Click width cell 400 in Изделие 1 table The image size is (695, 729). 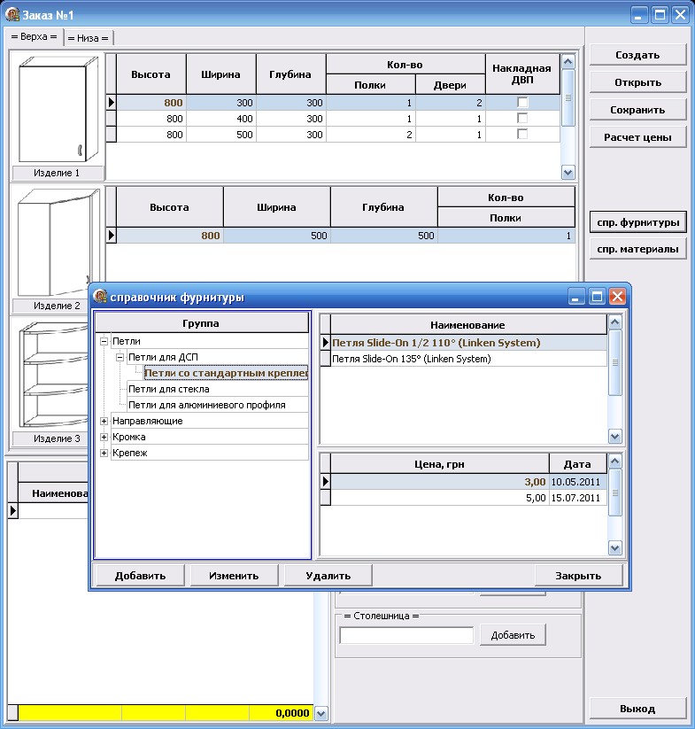click(x=221, y=119)
